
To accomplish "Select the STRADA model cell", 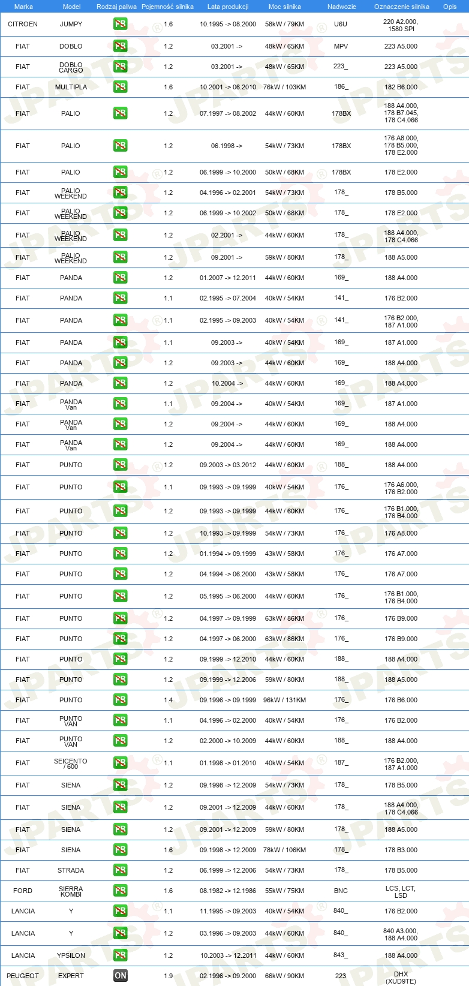I will point(71,870).
